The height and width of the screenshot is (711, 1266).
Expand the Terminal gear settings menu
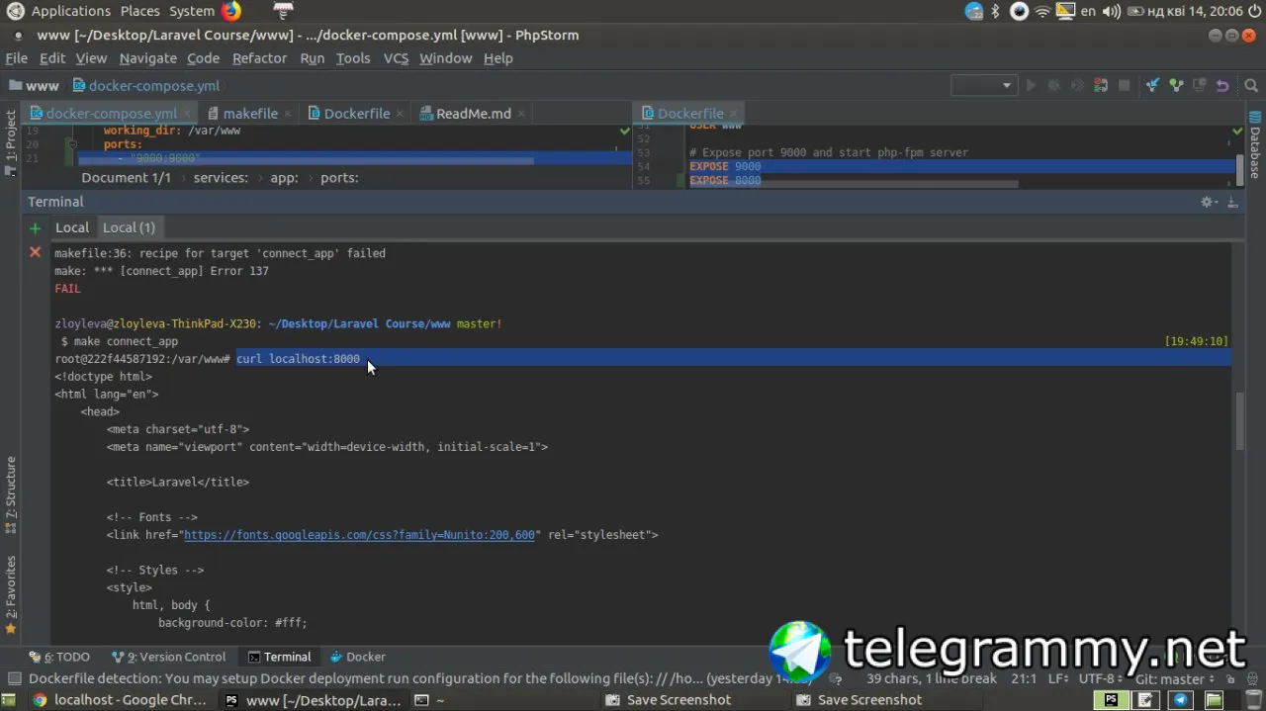pyautogui.click(x=1208, y=202)
